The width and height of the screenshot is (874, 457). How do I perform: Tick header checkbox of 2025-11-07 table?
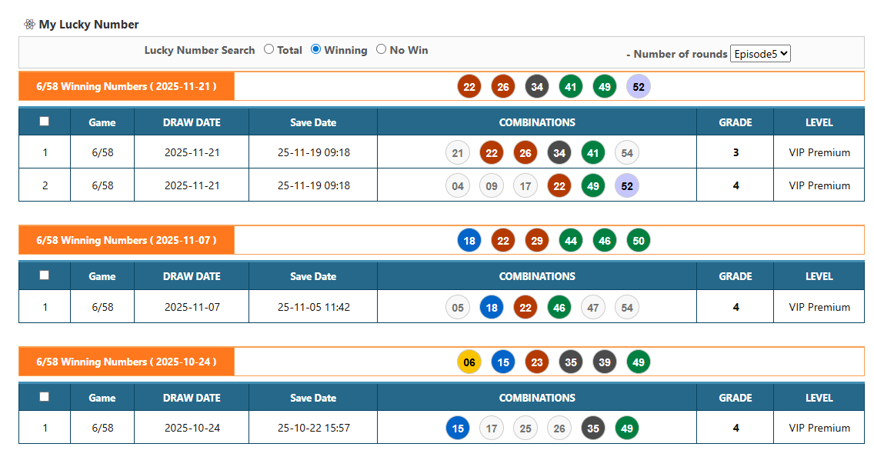[44, 275]
